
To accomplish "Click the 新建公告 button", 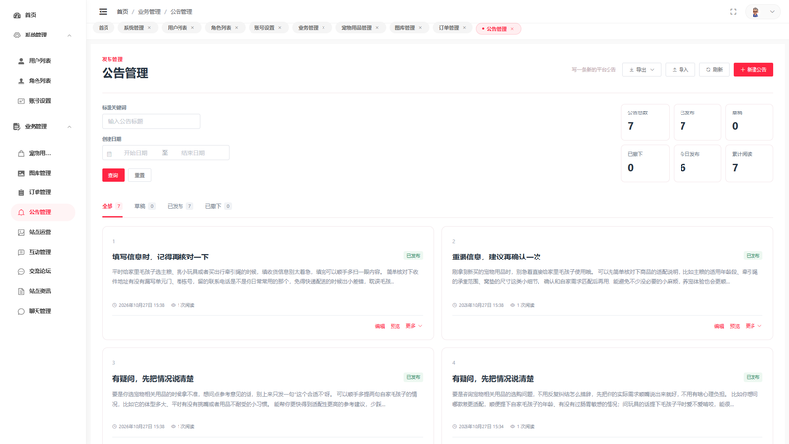I will click(x=753, y=70).
